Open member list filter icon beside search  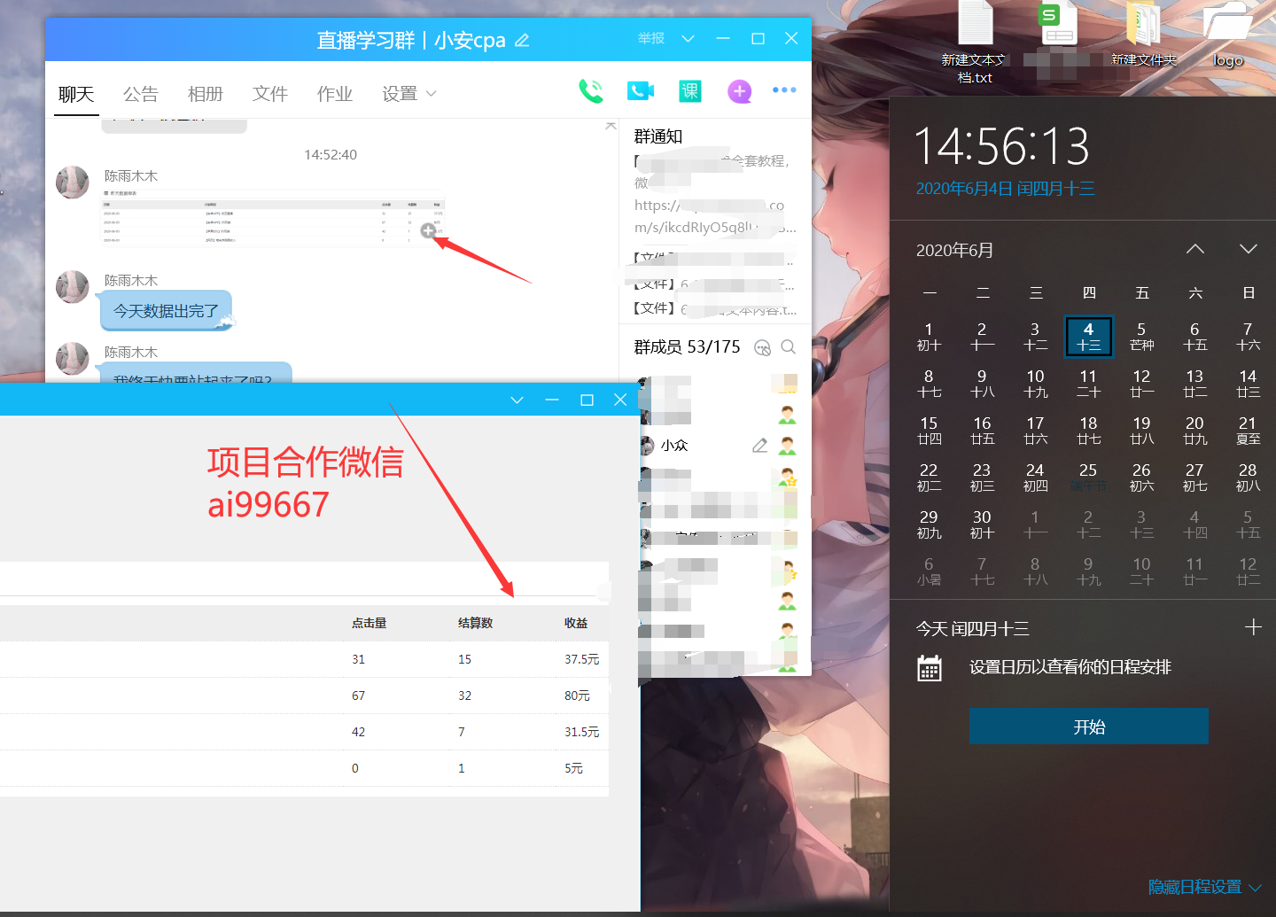pyautogui.click(x=762, y=347)
